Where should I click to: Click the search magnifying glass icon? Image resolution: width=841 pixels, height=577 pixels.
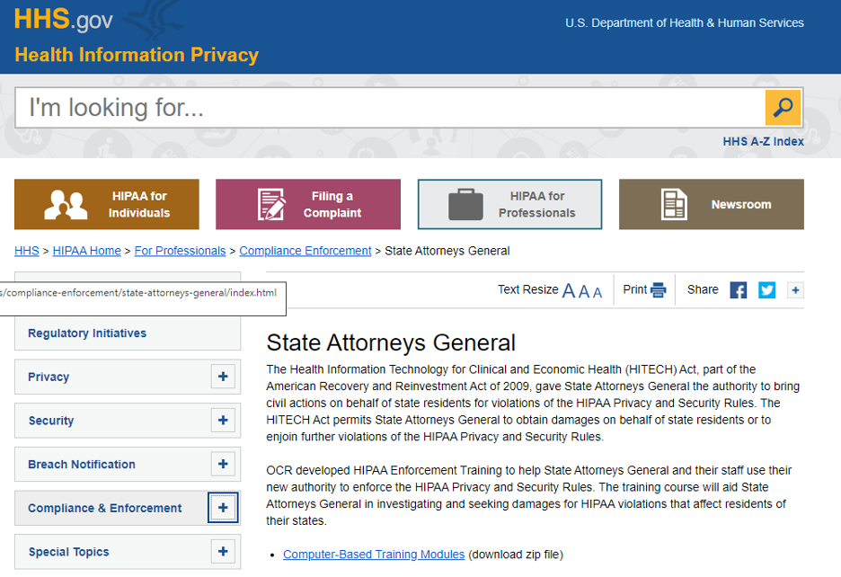pos(782,107)
